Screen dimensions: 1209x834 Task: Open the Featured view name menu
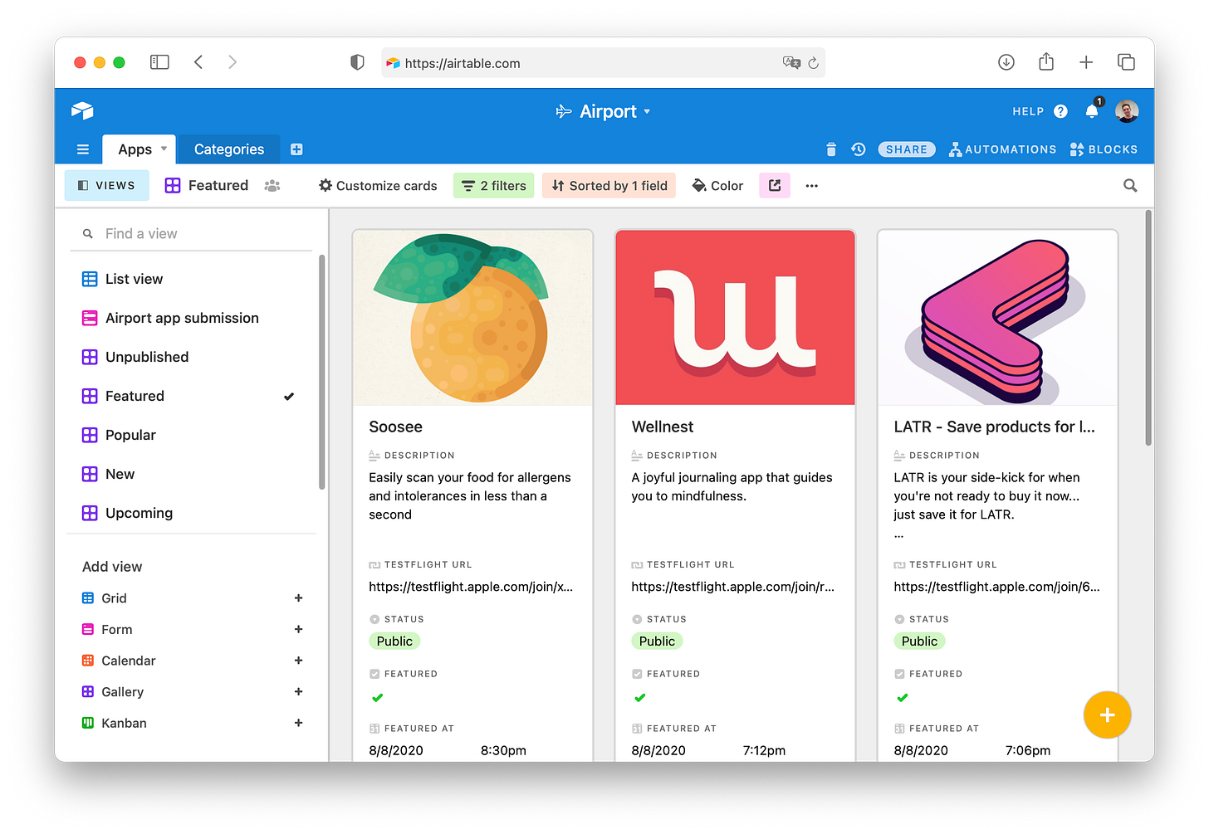[207, 186]
